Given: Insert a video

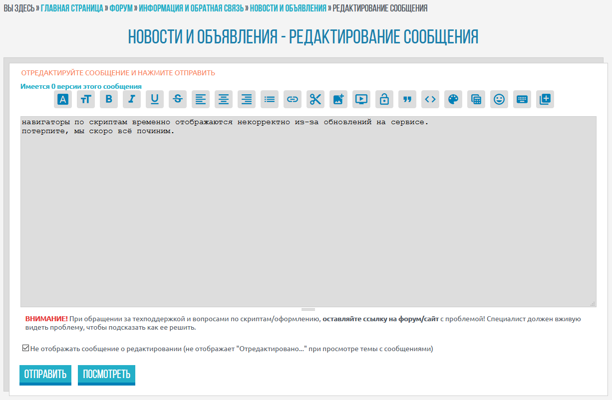Looking at the screenshot, I should coord(361,99).
